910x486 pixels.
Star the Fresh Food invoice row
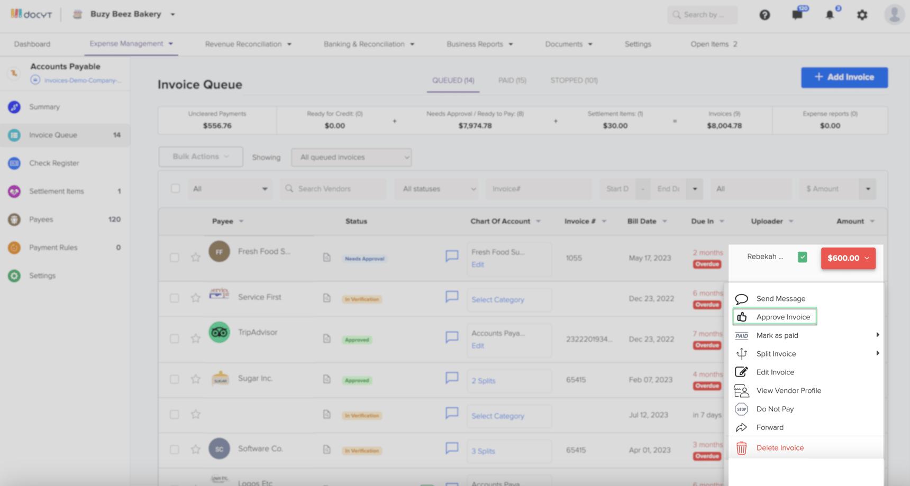tap(196, 257)
